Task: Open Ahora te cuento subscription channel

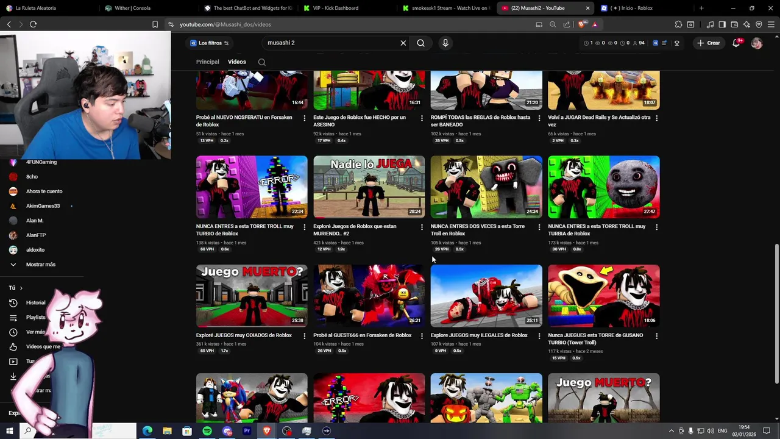Action: tap(44, 191)
